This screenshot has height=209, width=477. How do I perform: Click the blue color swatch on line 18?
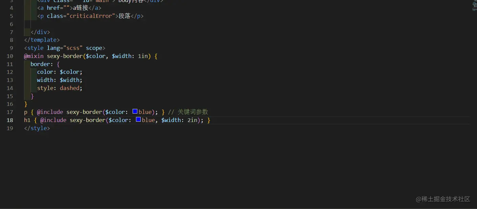coord(138,120)
